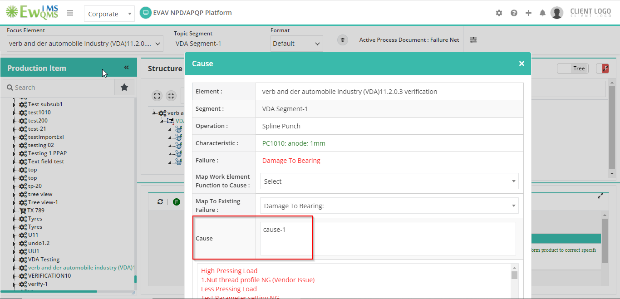Image resolution: width=620 pixels, height=299 pixels.
Task: Click the EVAV NPD/APQP Platform monitor icon
Action: 145,13
